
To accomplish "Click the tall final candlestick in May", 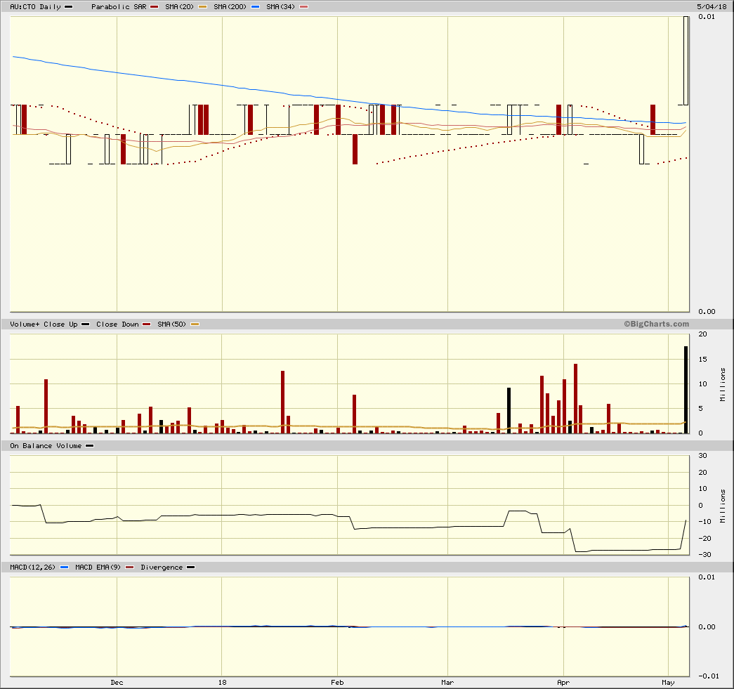I will coord(686,61).
